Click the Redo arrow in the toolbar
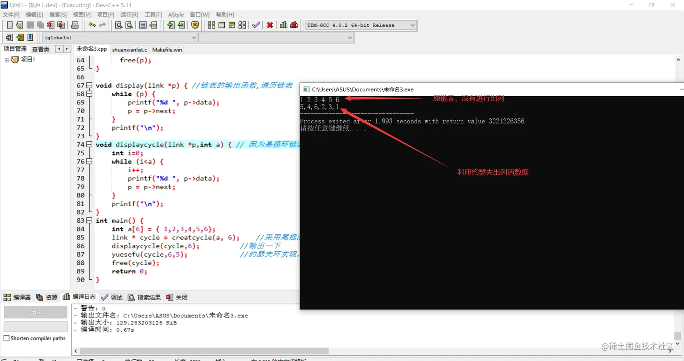Viewport: 684px width, 361px height. (103, 25)
